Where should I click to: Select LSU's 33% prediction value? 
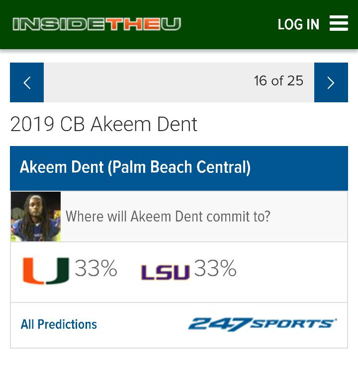(215, 269)
